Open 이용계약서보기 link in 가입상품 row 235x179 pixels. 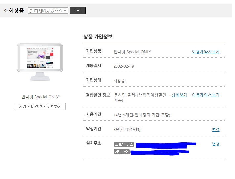click(x=206, y=52)
